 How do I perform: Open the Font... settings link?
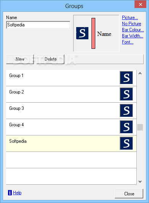128,42
